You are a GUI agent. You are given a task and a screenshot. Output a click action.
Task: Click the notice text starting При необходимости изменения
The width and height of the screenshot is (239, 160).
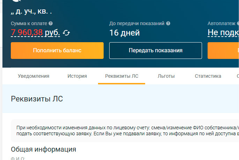point(128,131)
